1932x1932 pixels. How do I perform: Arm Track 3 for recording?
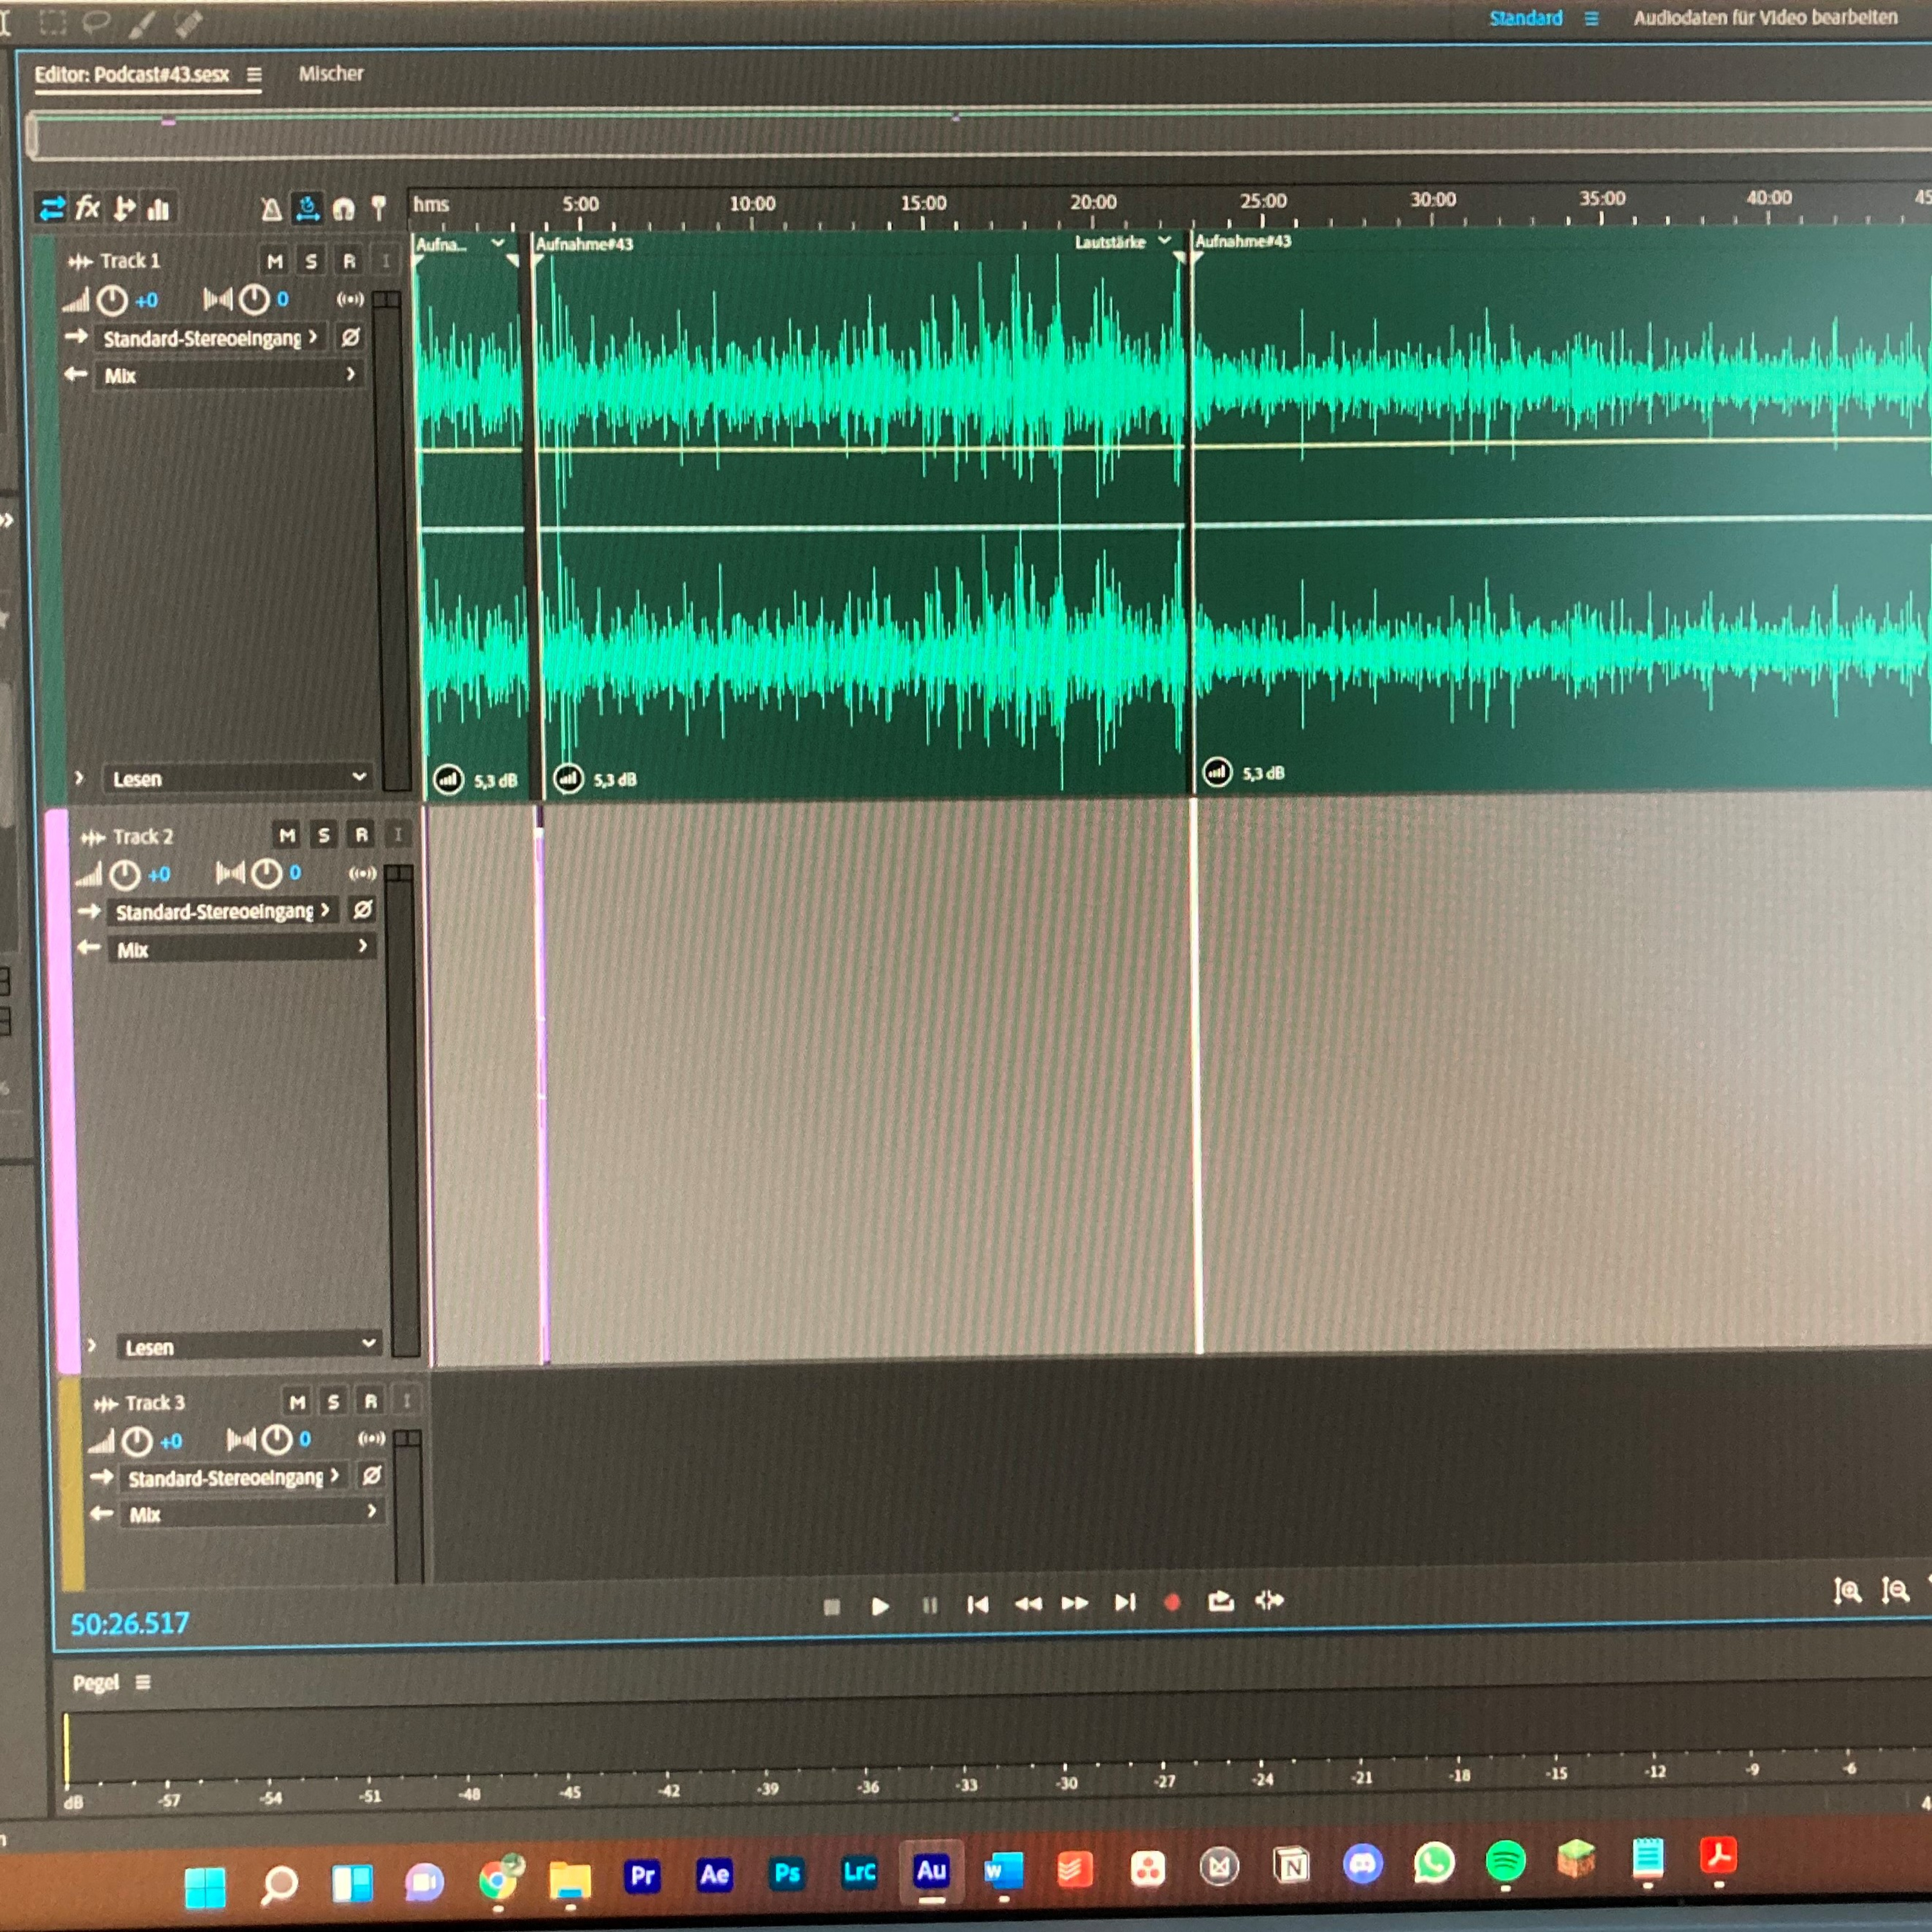[x=371, y=1402]
